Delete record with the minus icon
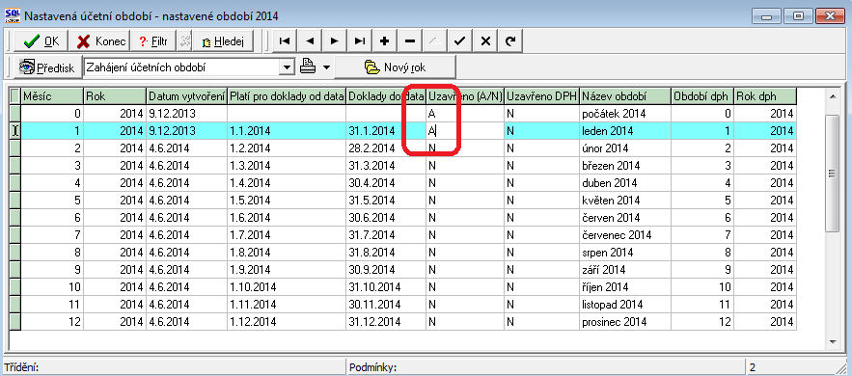 point(410,41)
